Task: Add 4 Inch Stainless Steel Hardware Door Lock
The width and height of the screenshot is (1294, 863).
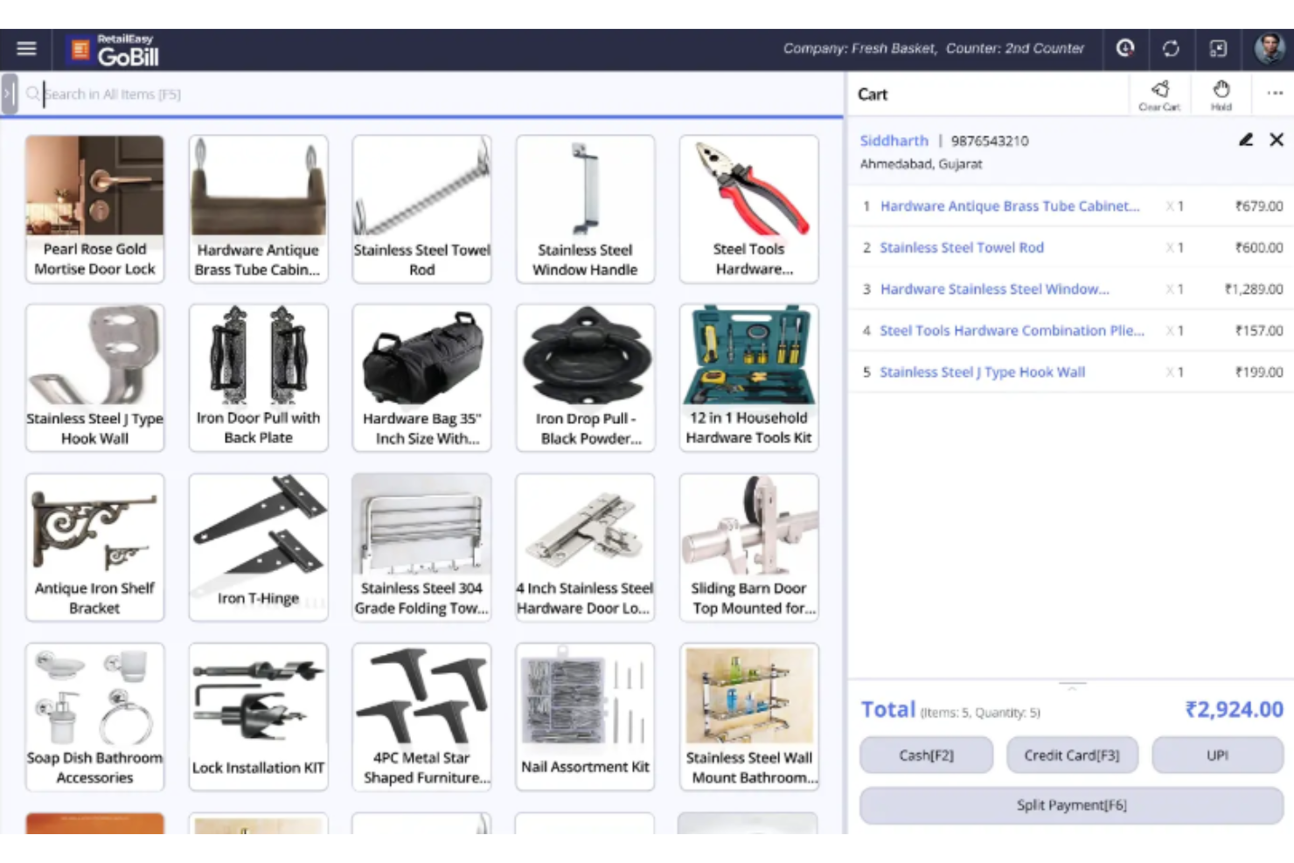Action: 585,547
